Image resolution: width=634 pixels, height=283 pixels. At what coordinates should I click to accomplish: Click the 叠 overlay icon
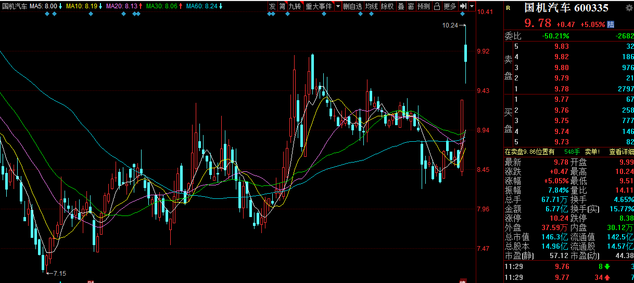pos(401,6)
